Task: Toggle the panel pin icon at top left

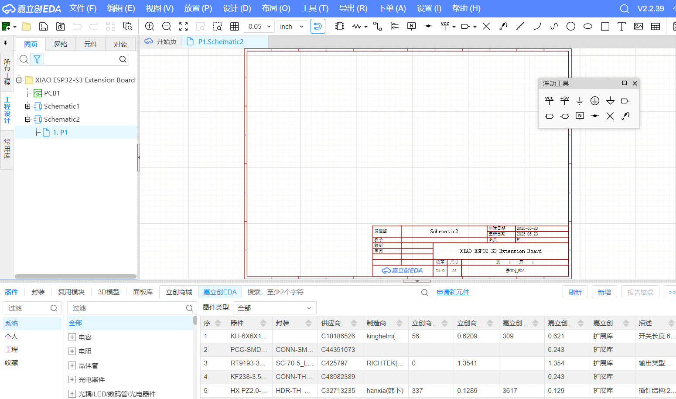Action: point(5,43)
